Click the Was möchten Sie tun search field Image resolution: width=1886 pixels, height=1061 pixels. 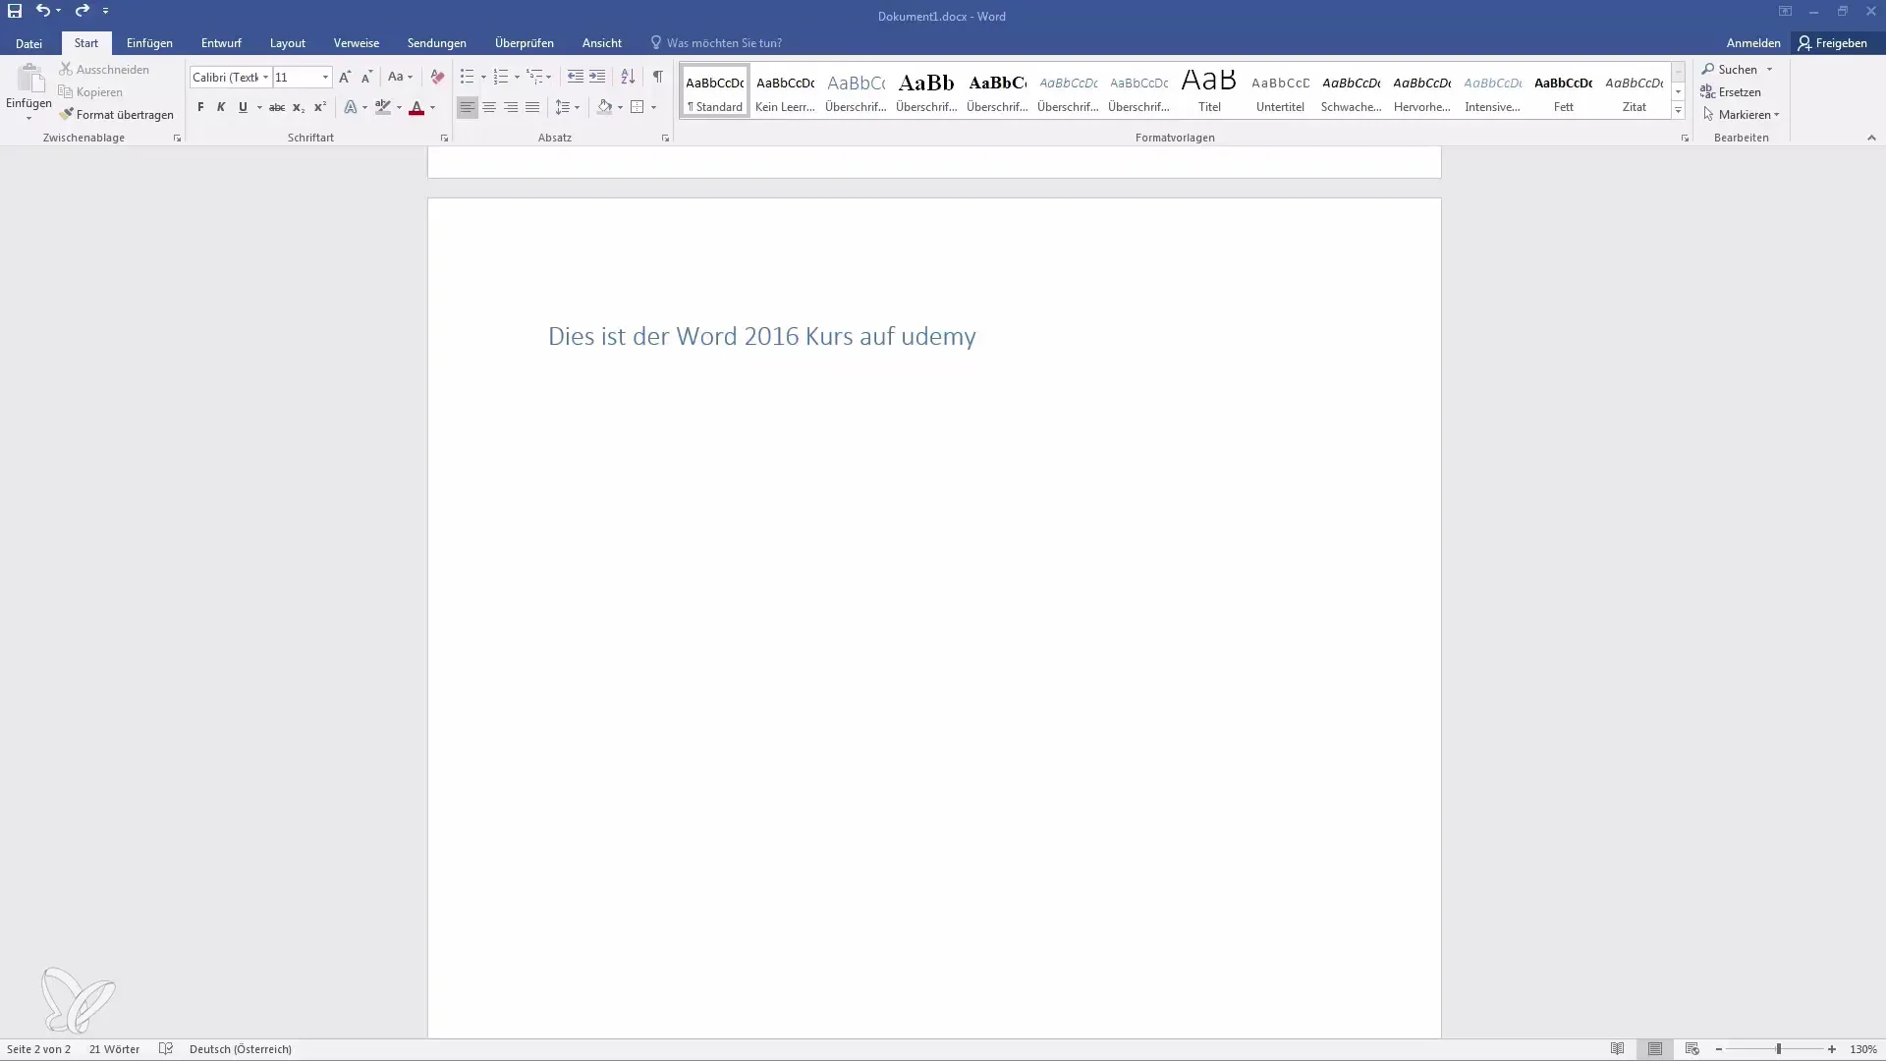pos(724,43)
